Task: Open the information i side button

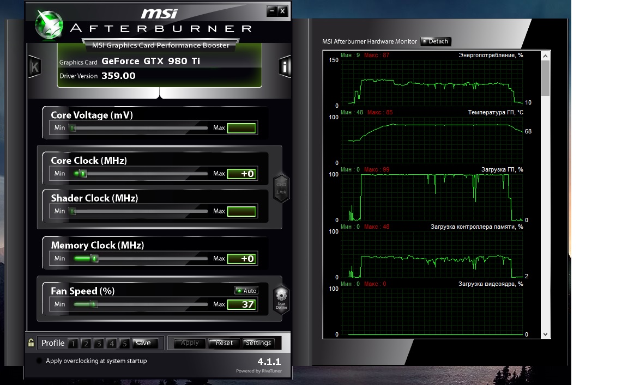Action: [x=285, y=66]
